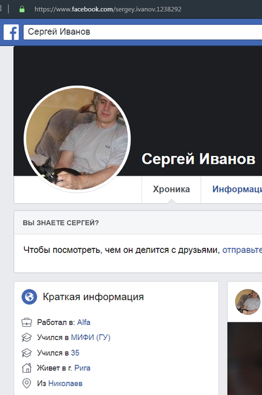
Task: Open the Рига city link
Action: (83, 368)
